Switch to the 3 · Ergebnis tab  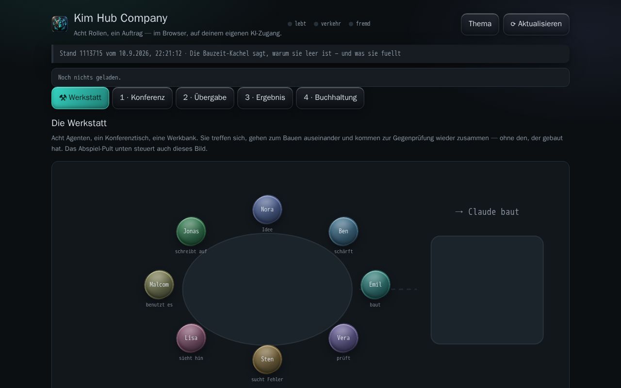pyautogui.click(x=265, y=98)
